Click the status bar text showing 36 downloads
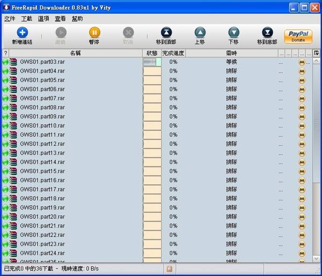The image size is (322, 276). click(52, 268)
